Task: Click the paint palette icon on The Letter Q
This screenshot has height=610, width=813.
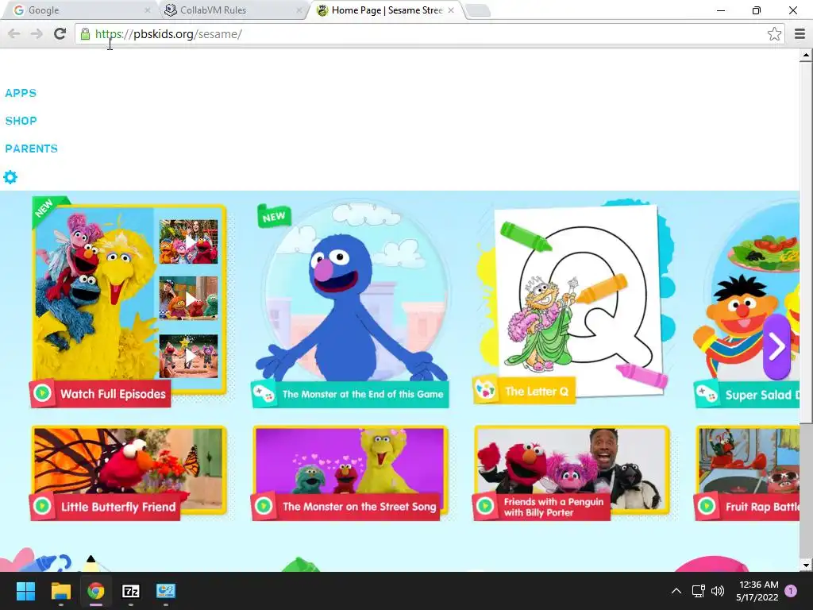Action: pyautogui.click(x=485, y=391)
